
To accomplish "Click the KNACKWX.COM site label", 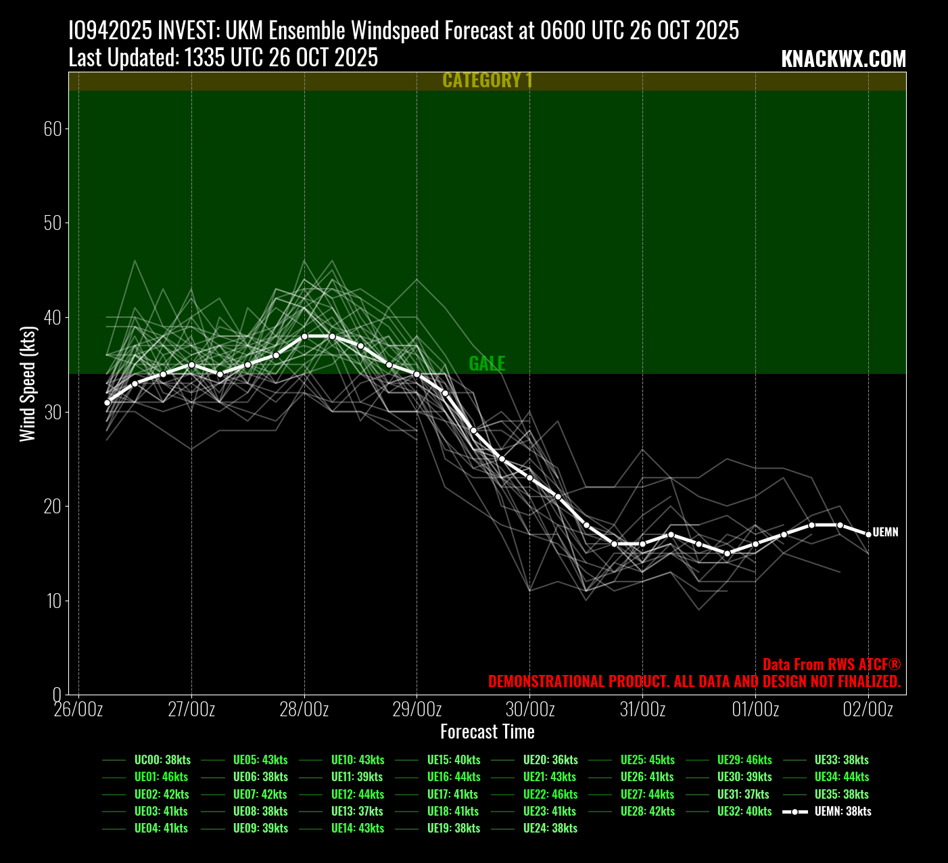I will (x=843, y=60).
